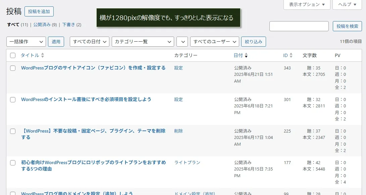Check the box for インストール直後 post row

[x=13, y=100]
